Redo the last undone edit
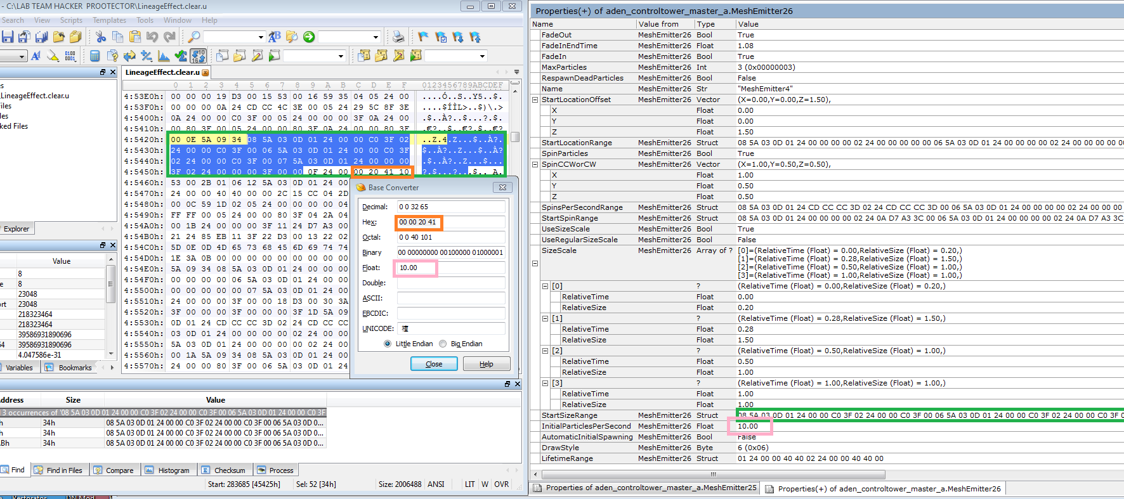This screenshot has height=499, width=1124. coord(169,37)
